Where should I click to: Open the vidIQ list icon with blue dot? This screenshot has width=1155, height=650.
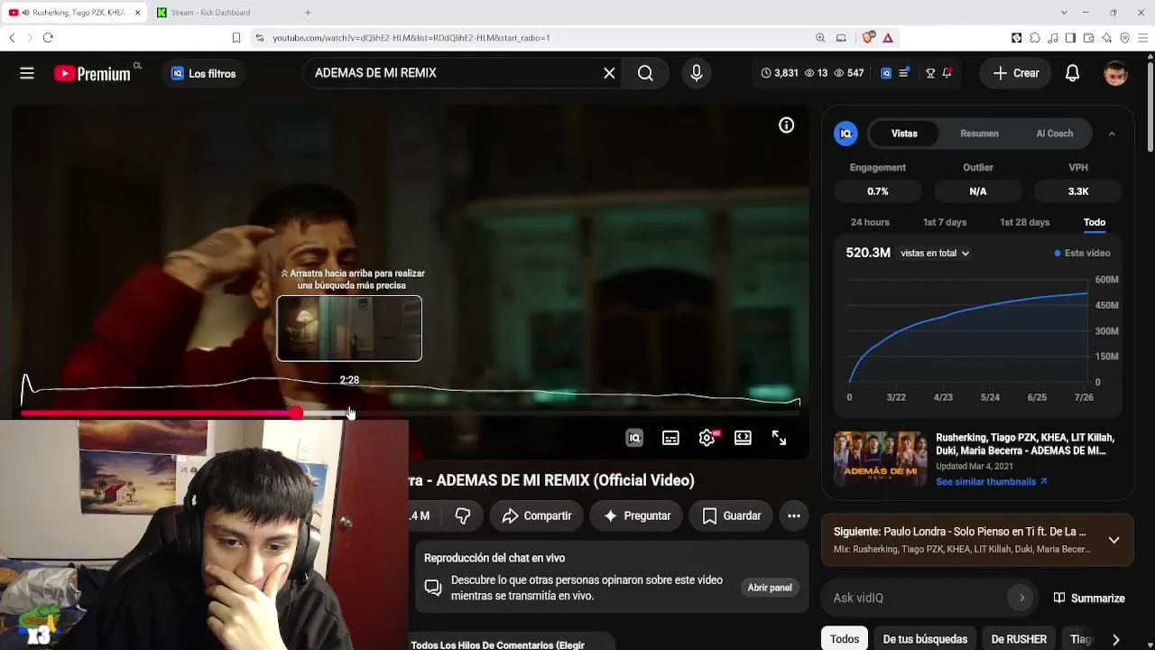coord(903,73)
